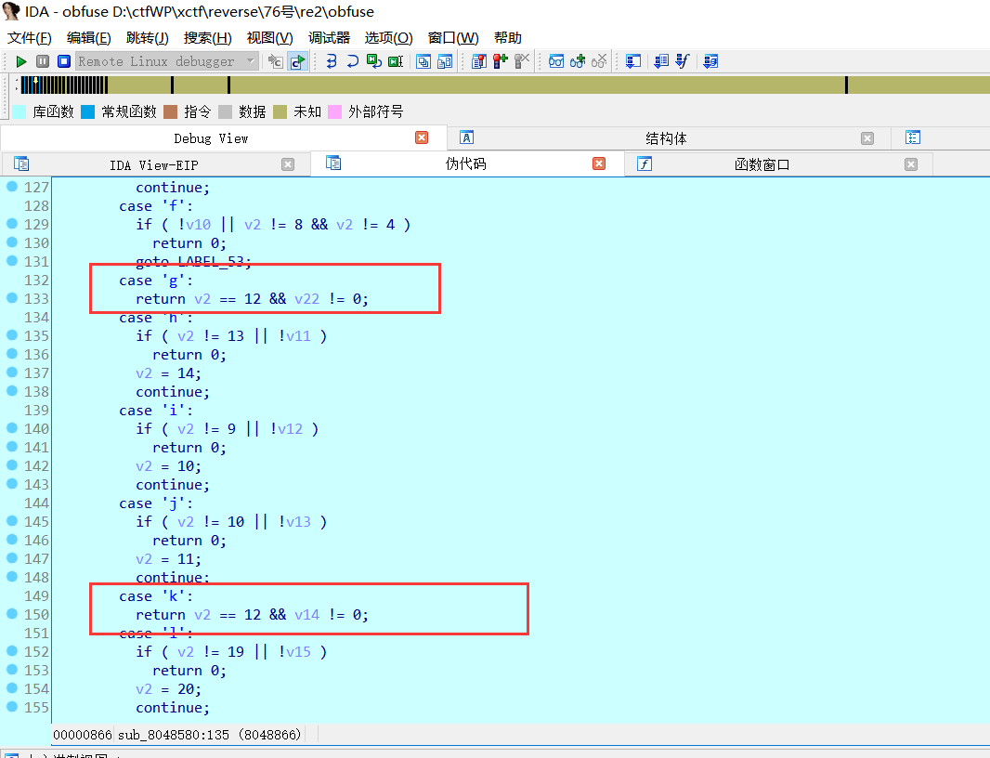The width and height of the screenshot is (990, 758).
Task: Close the Debug View tab
Action: click(422, 137)
